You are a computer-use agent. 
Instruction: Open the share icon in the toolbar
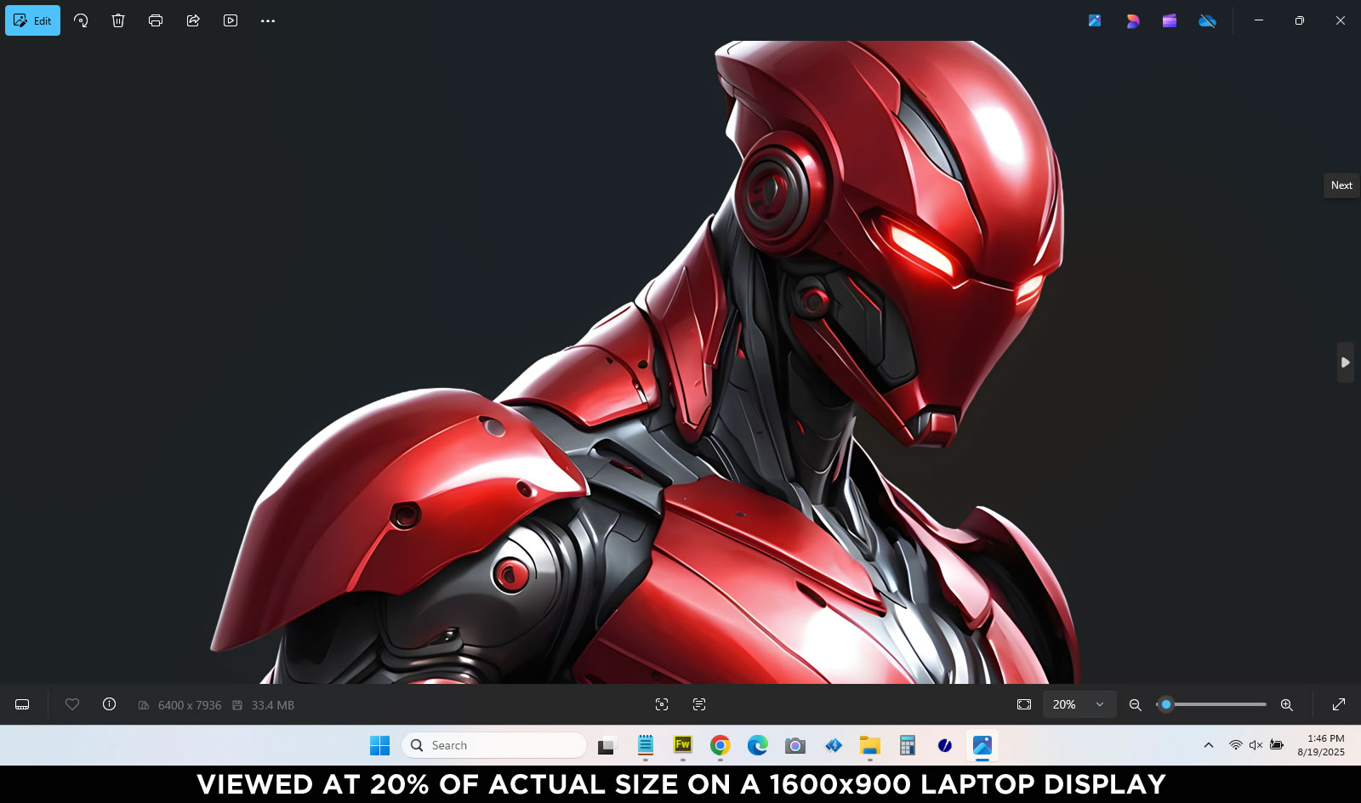193,20
